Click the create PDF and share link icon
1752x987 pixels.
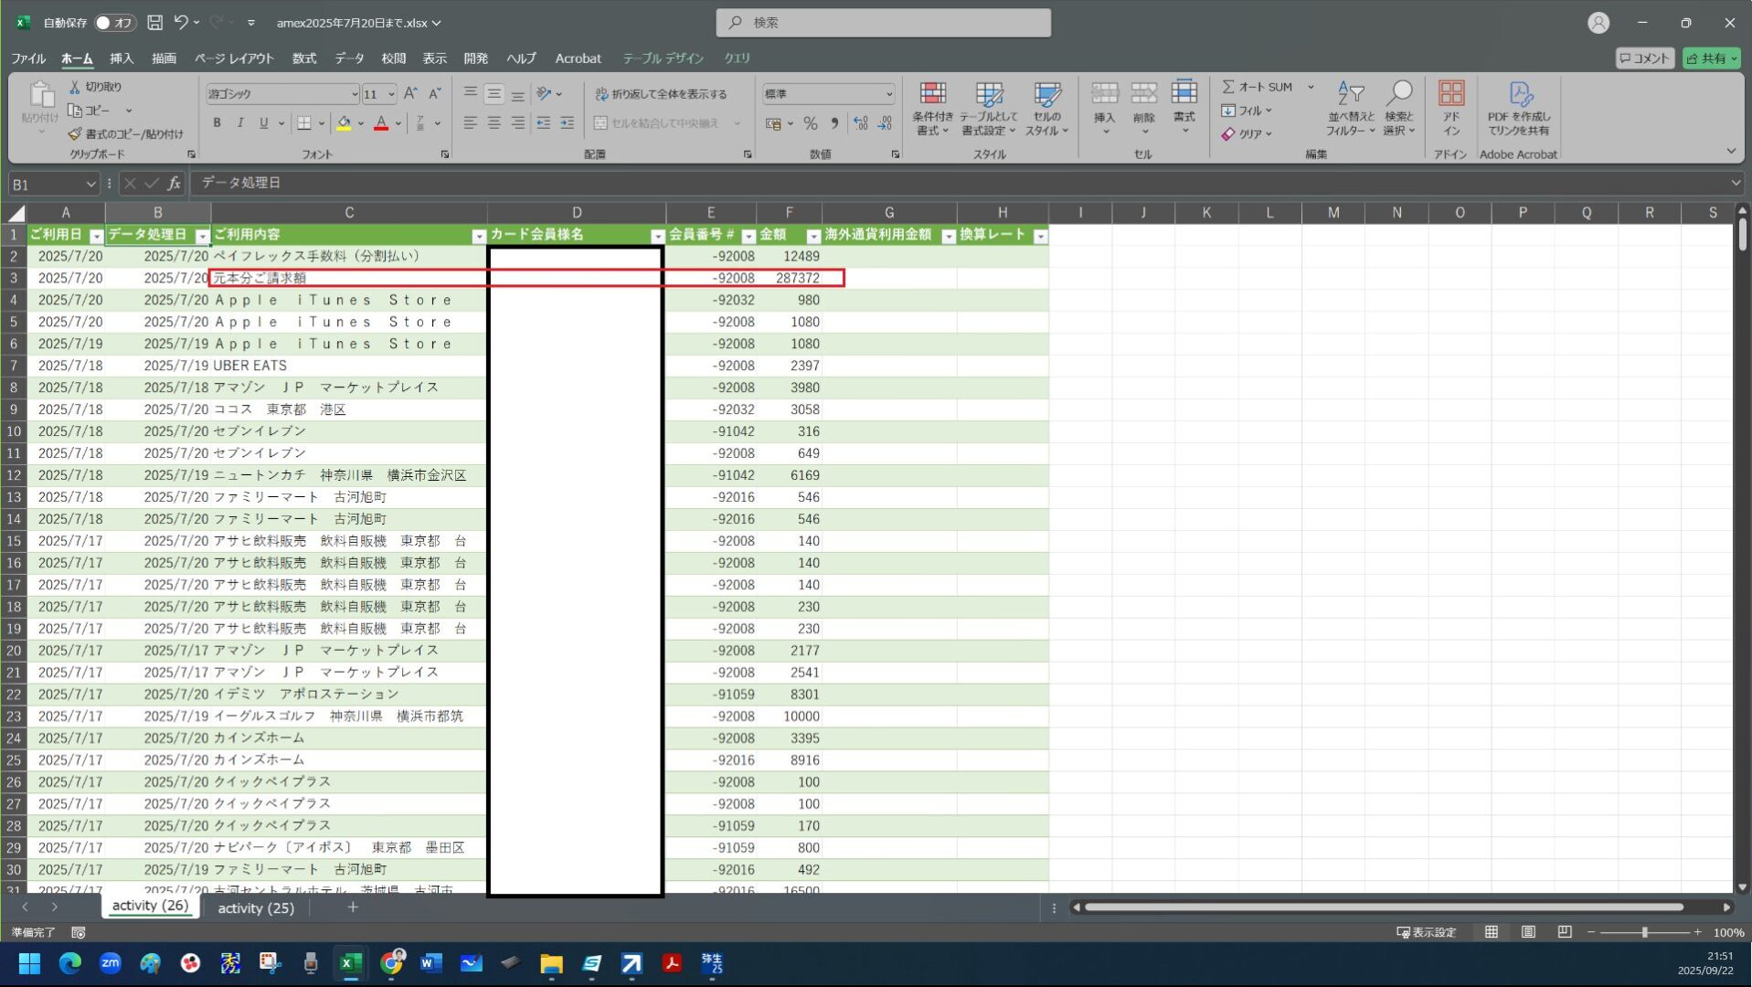coord(1519,94)
